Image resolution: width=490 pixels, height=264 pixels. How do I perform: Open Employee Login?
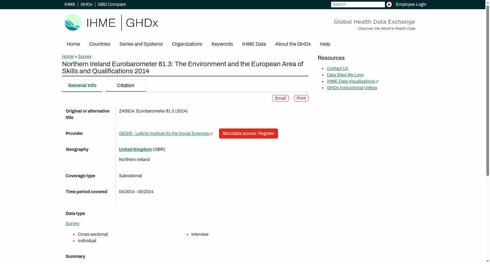[x=411, y=4]
